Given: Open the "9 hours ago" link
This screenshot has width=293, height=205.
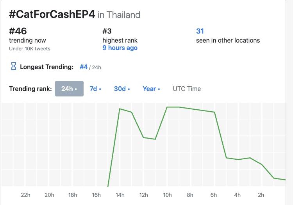Looking at the screenshot, I should pos(120,48).
